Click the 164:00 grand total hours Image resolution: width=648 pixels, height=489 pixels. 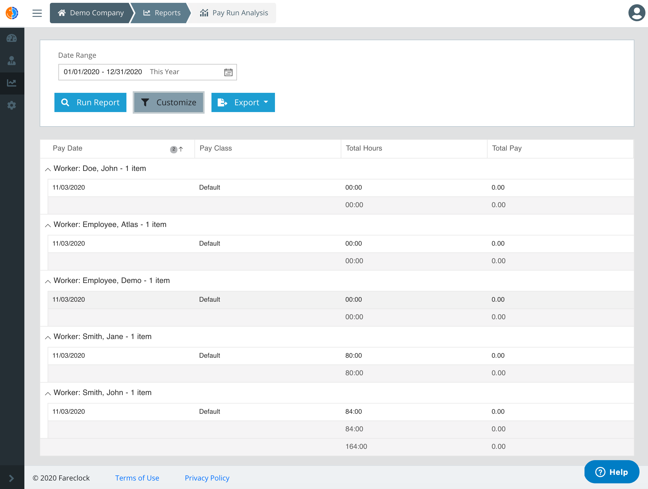[x=356, y=446]
